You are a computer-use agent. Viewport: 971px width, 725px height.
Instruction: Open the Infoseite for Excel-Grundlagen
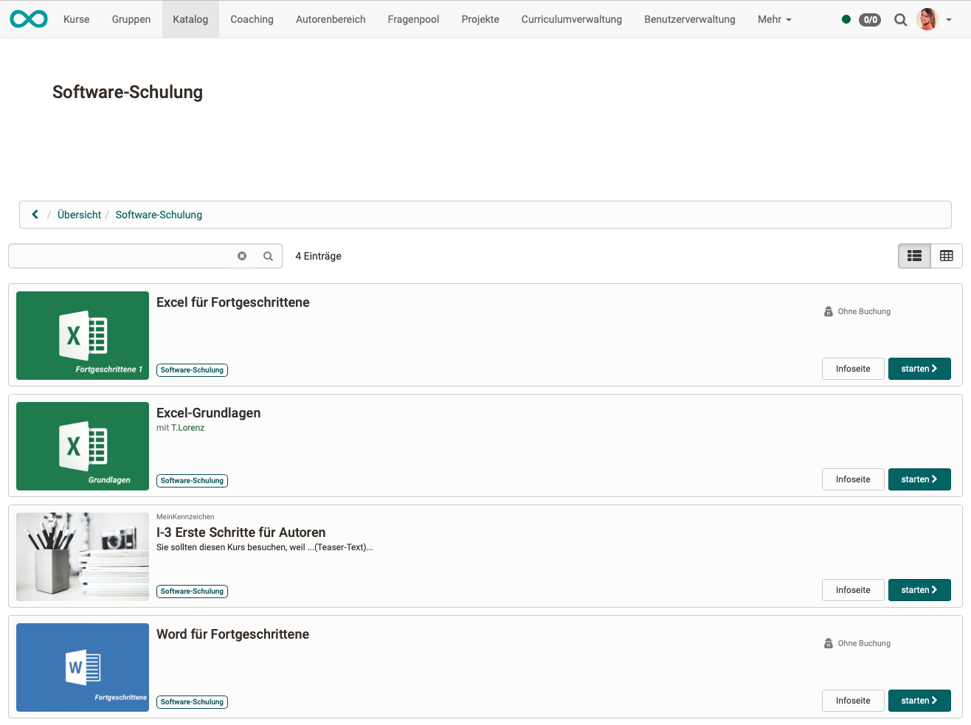click(853, 479)
